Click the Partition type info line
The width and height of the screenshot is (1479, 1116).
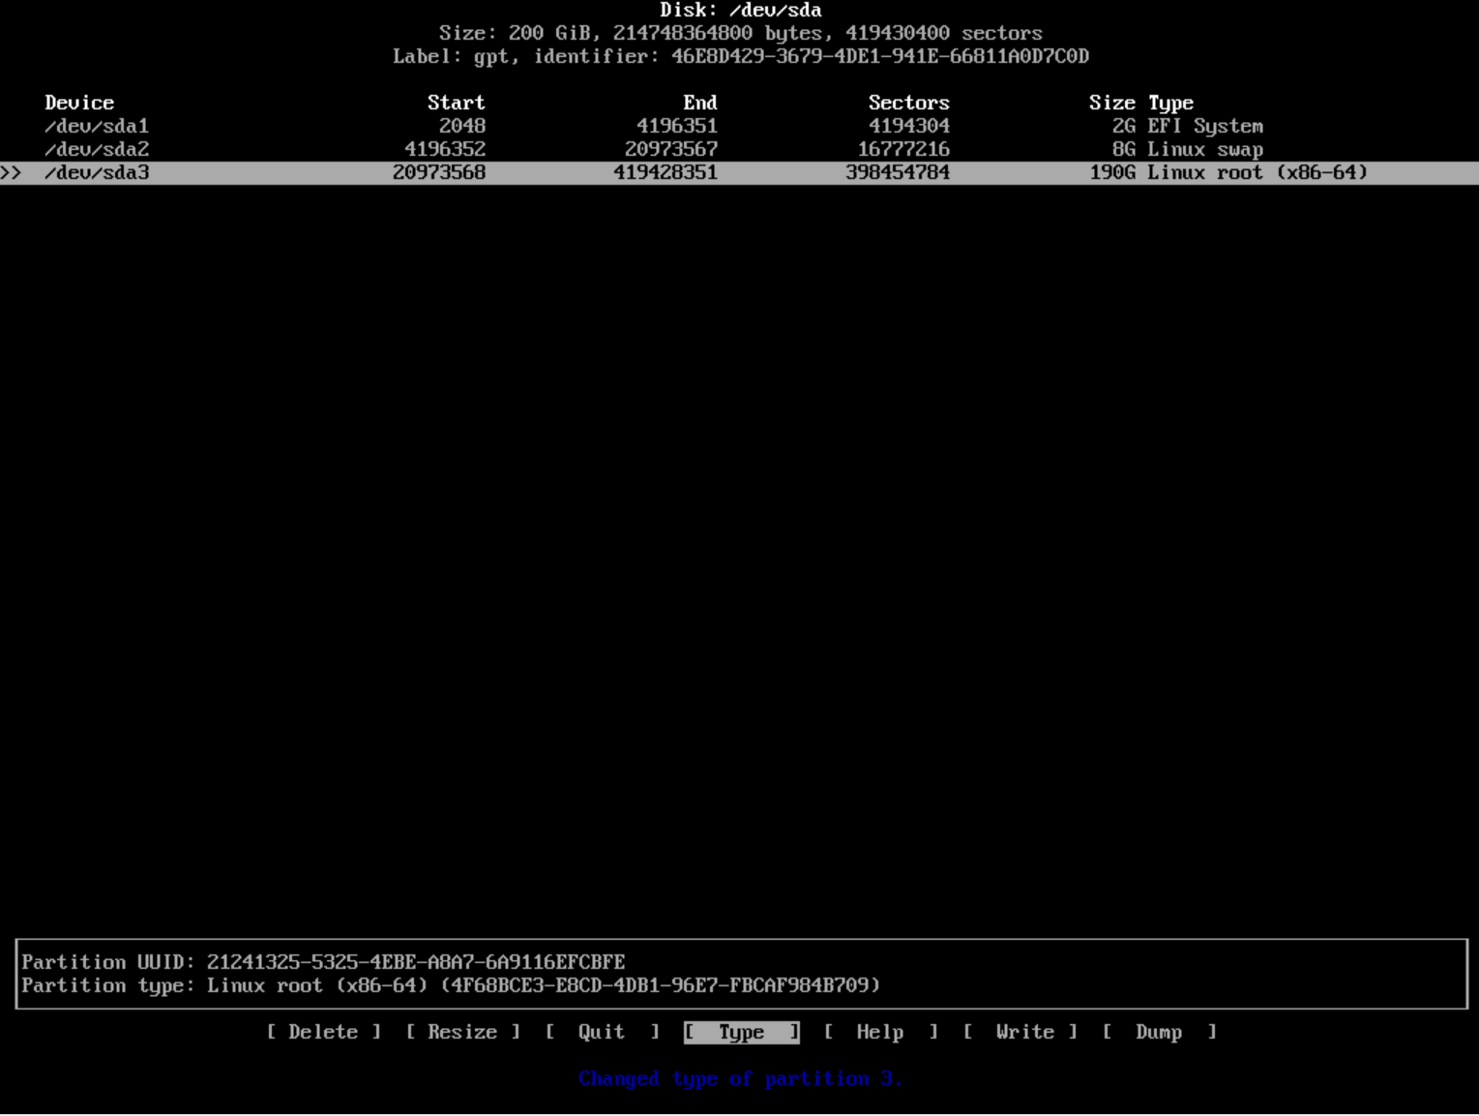[451, 985]
